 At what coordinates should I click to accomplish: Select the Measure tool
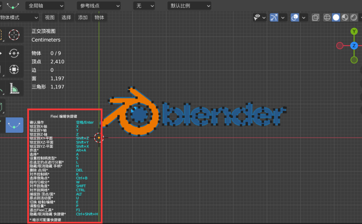[14, 88]
